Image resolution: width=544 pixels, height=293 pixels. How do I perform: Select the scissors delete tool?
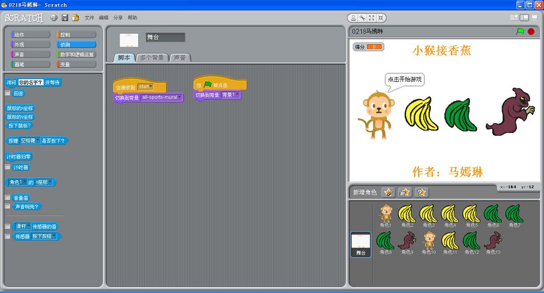click(362, 18)
